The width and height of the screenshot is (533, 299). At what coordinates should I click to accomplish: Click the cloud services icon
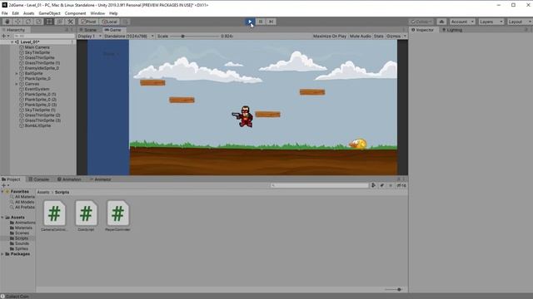(x=441, y=22)
